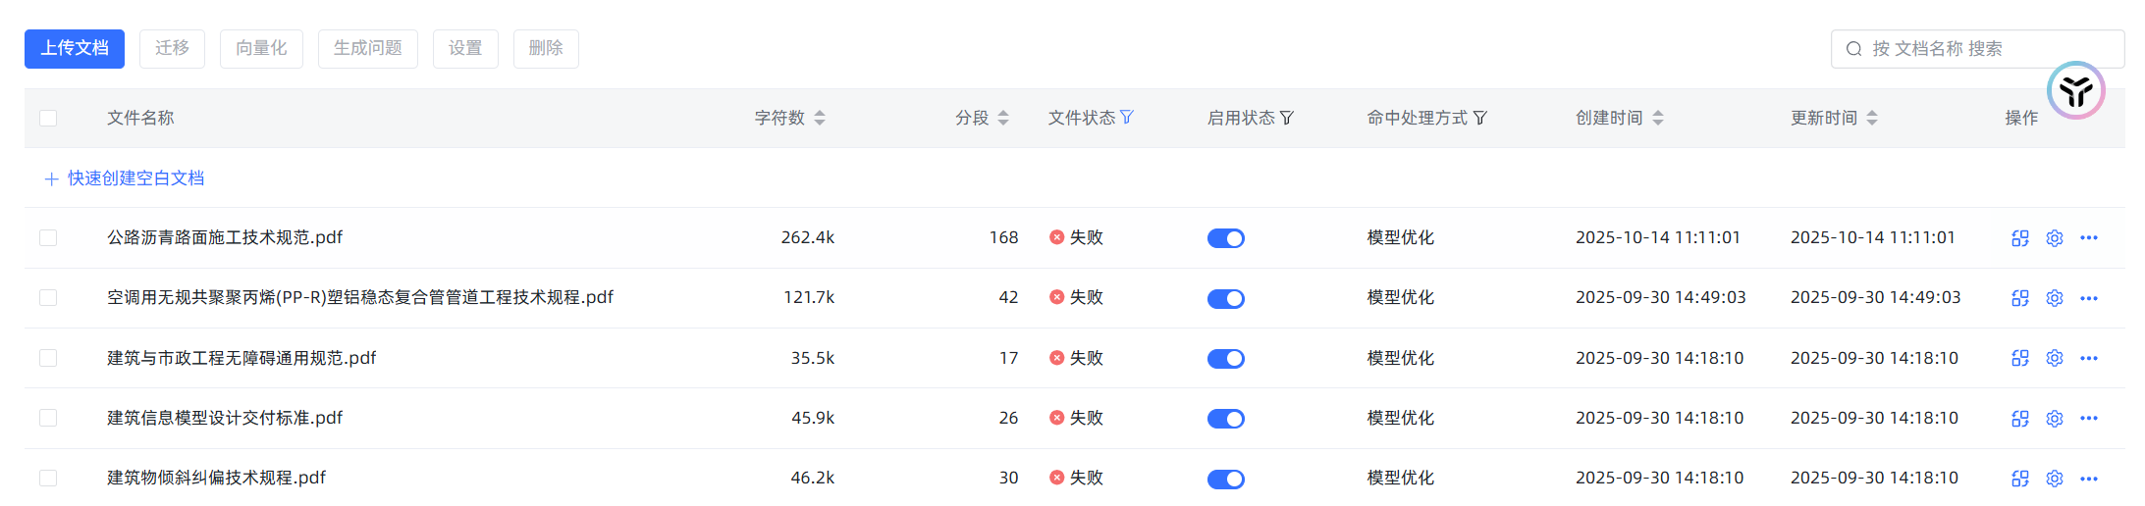Sort documents by 创建时间
Viewport: 2145px width, 506px height.
click(x=1657, y=119)
